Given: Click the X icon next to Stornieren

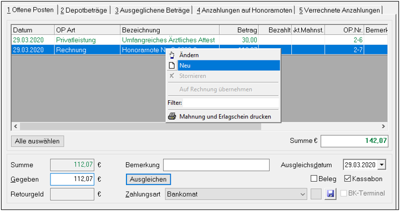Looking at the screenshot, I should click(171, 75).
